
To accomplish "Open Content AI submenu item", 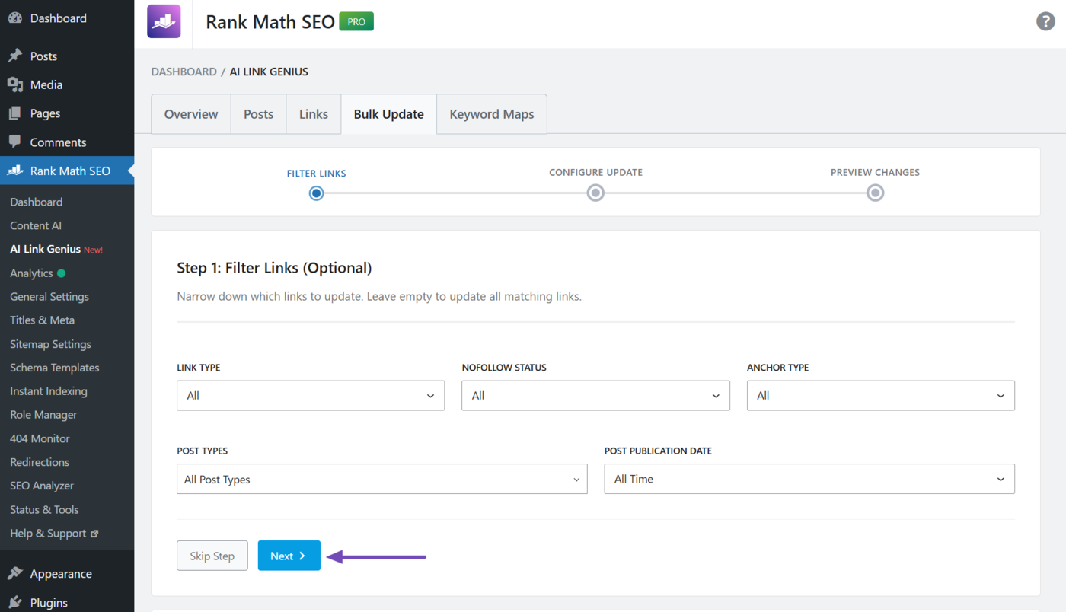I will click(36, 225).
